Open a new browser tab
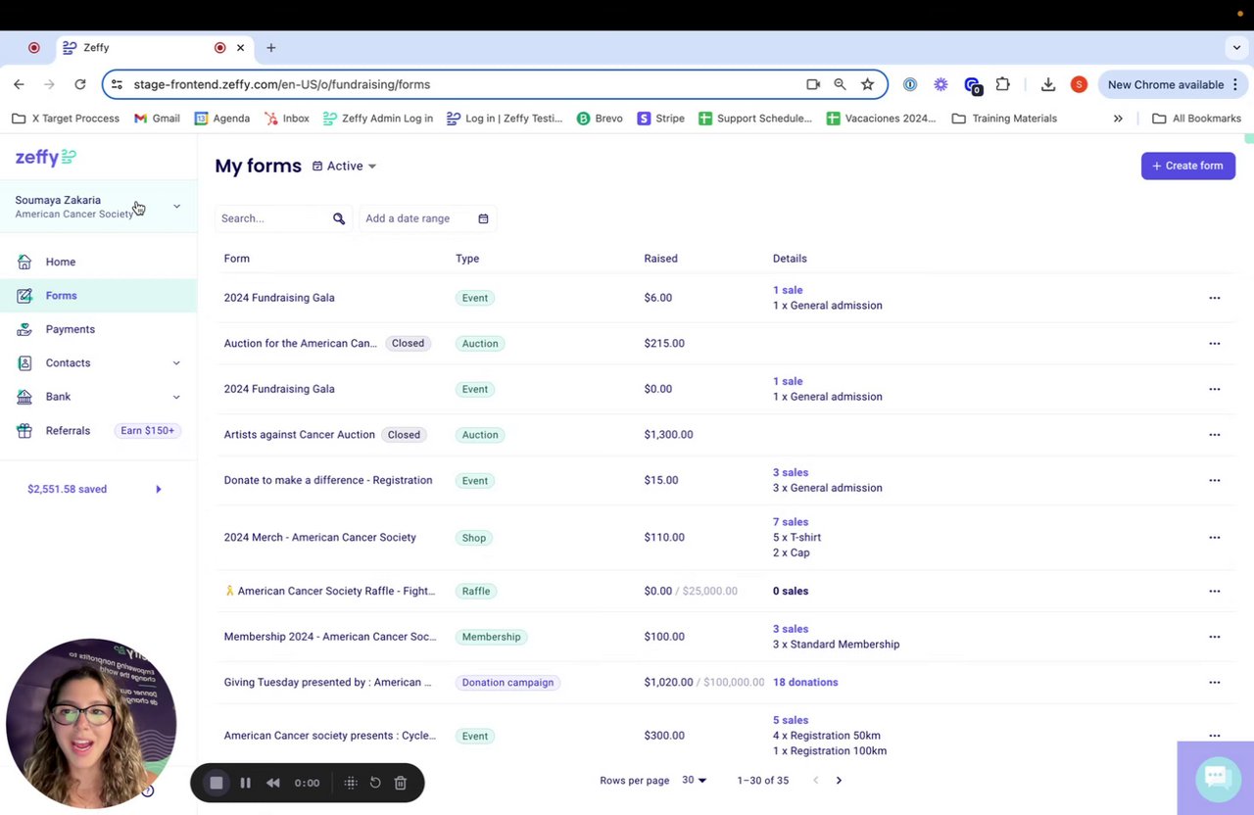The height and width of the screenshot is (815, 1254). tap(271, 47)
